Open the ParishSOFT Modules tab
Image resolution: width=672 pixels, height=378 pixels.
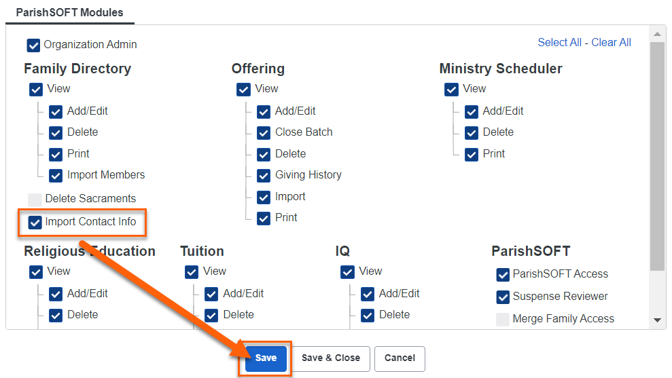pos(69,12)
